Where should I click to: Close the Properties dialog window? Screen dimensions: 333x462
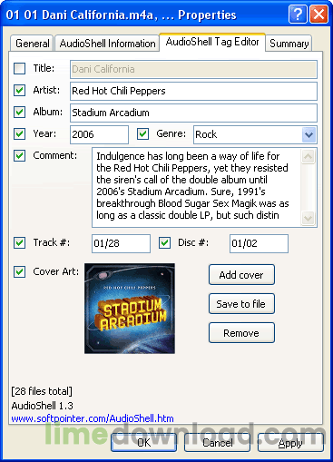click(x=318, y=14)
